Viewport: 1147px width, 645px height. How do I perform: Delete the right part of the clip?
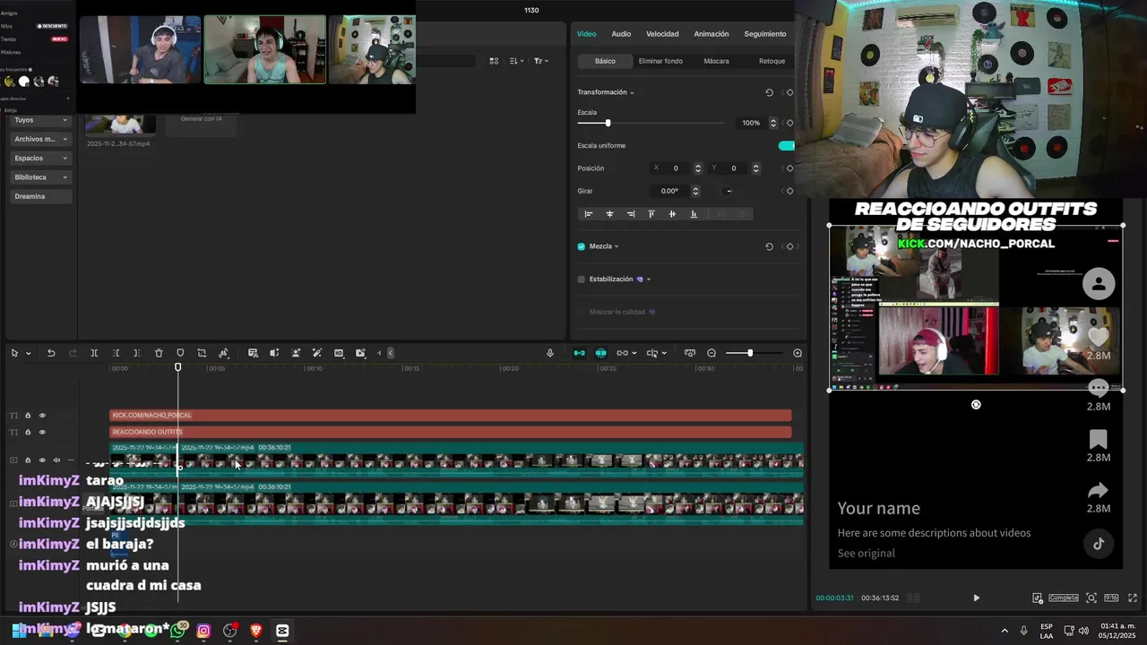(137, 353)
